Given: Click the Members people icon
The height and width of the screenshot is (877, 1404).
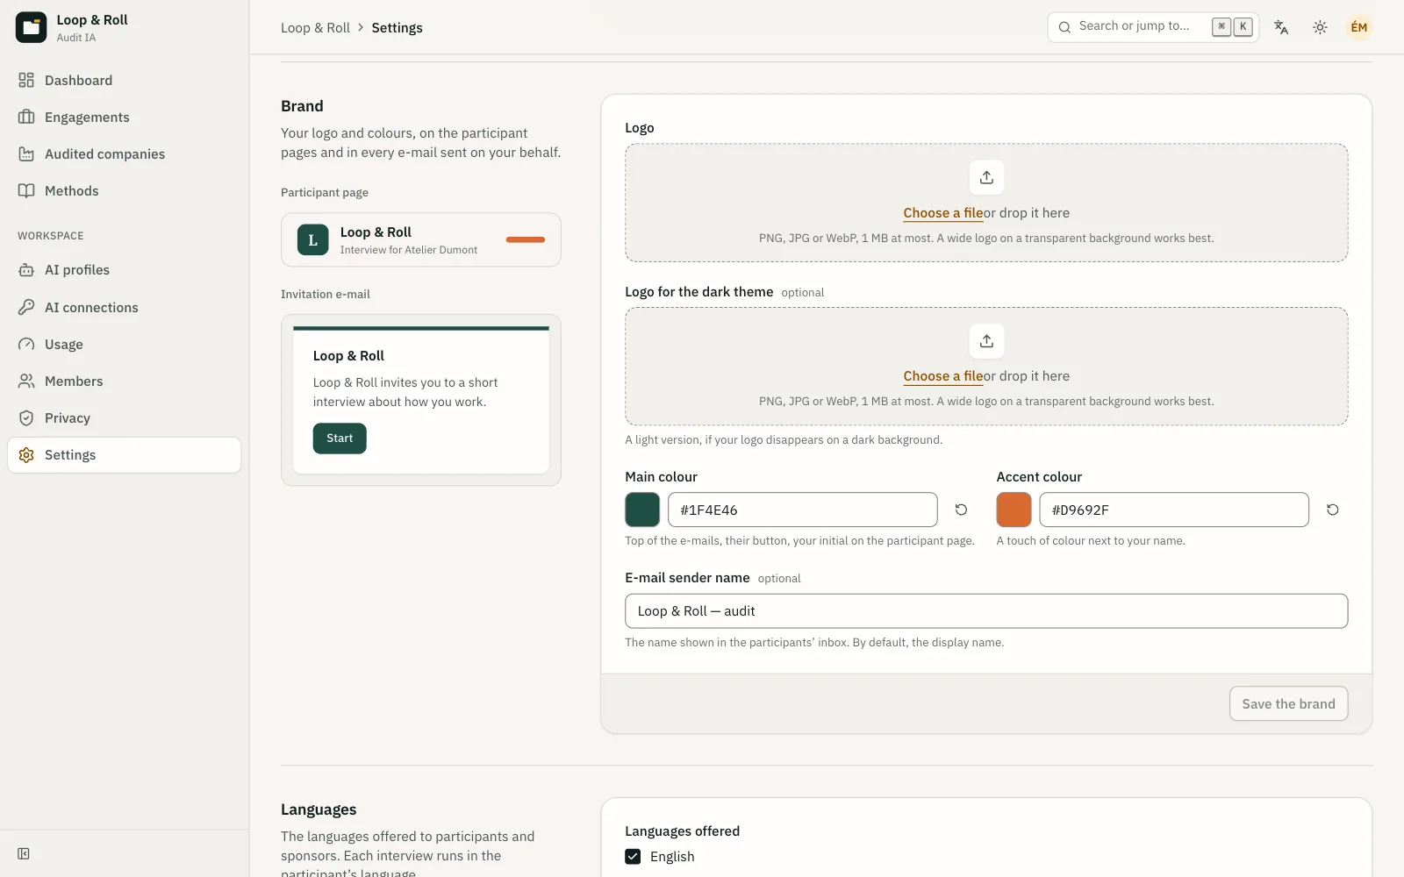Looking at the screenshot, I should coord(26,381).
